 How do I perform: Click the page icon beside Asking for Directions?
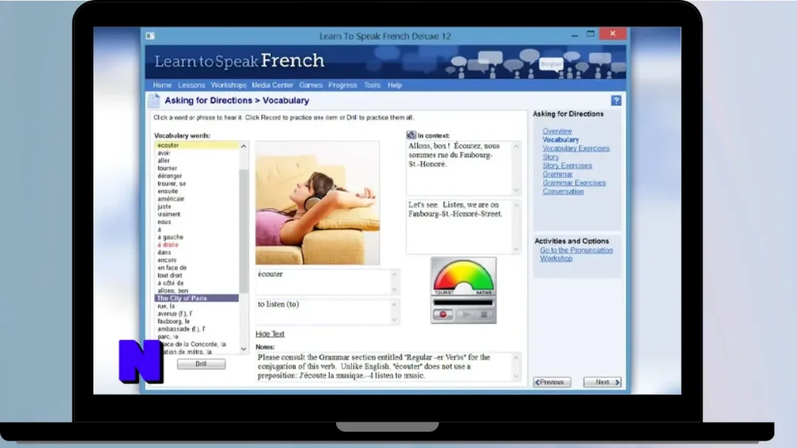pos(153,100)
